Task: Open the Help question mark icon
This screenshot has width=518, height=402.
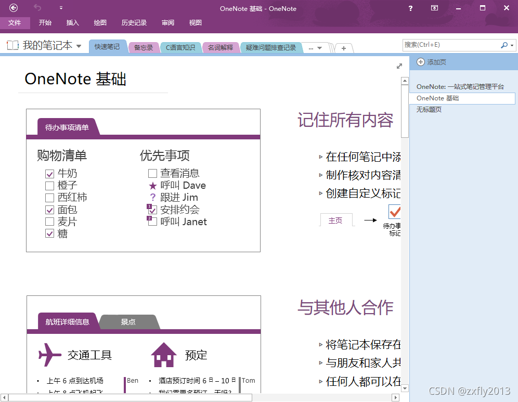Action: (x=410, y=8)
